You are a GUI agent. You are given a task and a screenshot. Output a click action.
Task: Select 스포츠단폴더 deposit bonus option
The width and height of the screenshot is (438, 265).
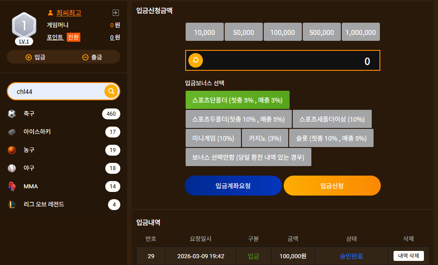coord(237,100)
